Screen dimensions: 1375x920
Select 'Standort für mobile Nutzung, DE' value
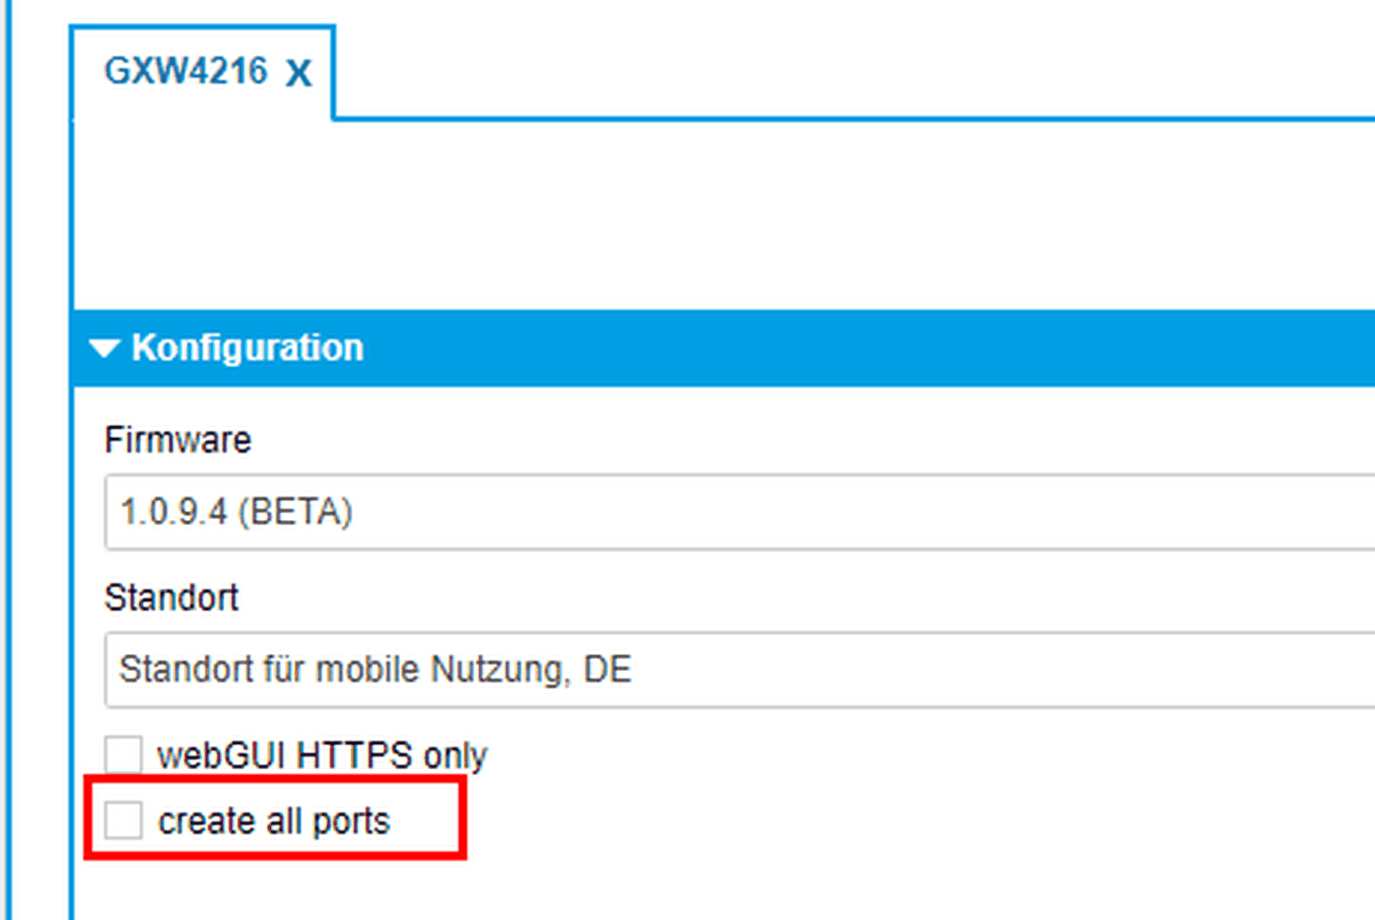tap(375, 670)
